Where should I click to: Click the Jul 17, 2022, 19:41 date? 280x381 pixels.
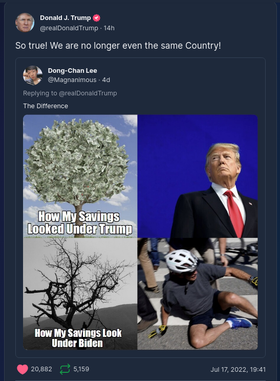pos(238,370)
